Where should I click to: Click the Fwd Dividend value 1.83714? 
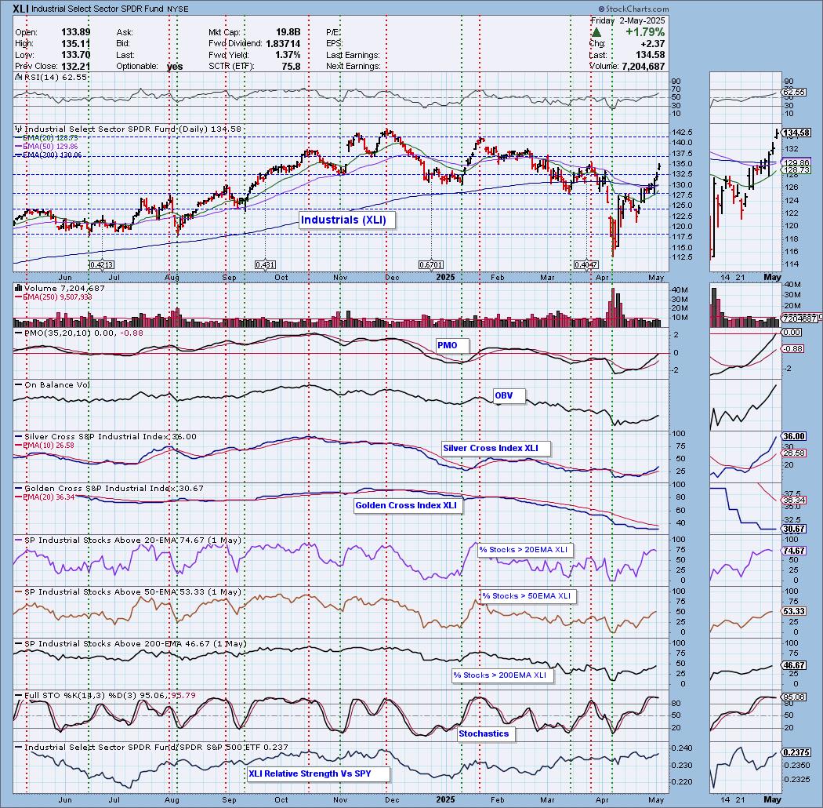click(x=283, y=44)
